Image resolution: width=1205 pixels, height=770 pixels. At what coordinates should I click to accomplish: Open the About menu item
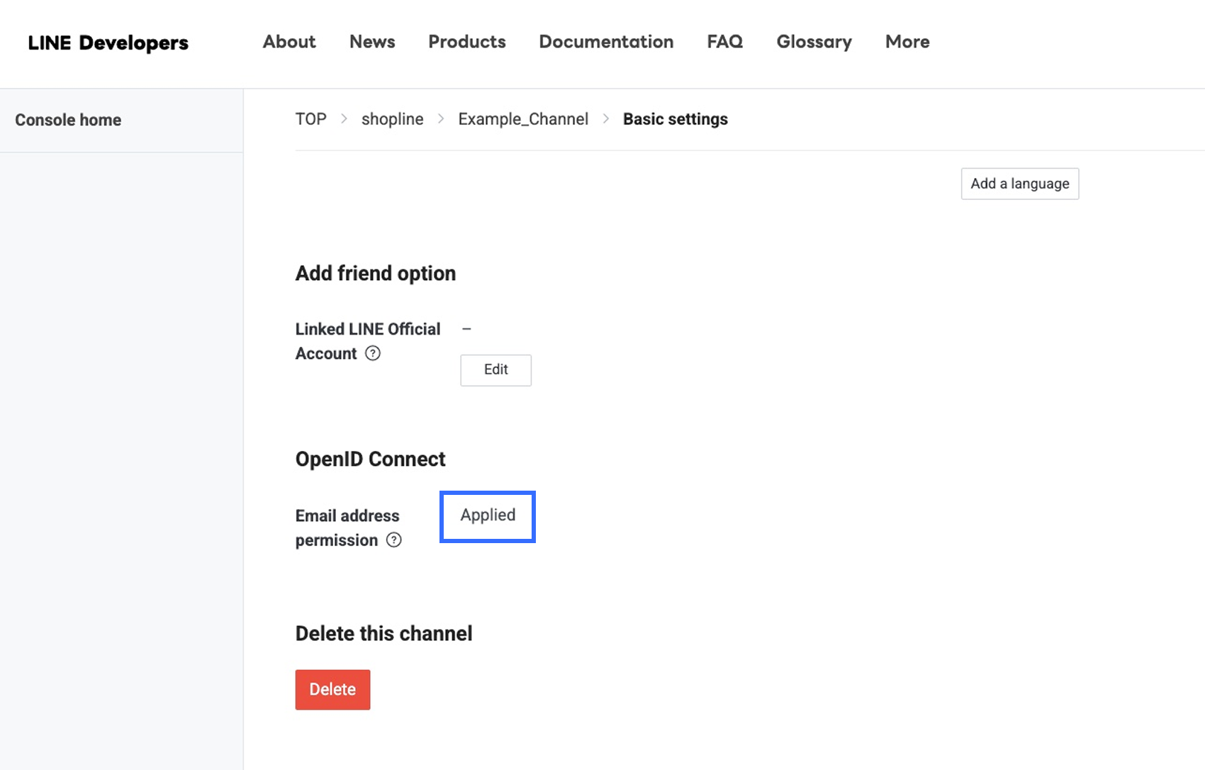[289, 42]
